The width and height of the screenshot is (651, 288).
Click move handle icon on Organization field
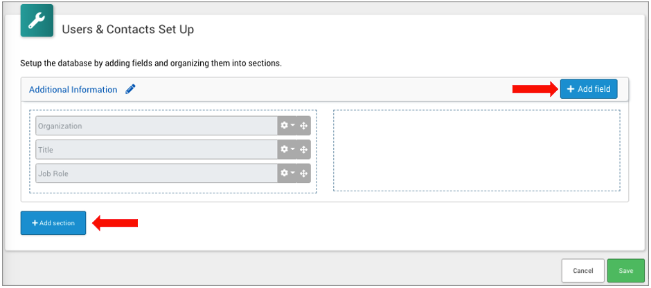tap(303, 126)
